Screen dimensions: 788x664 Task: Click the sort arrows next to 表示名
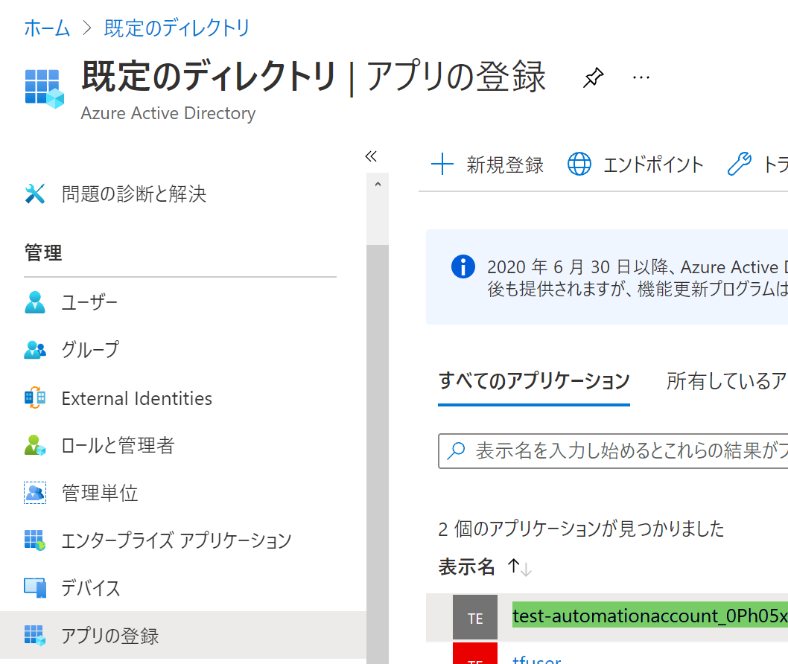pos(520,567)
